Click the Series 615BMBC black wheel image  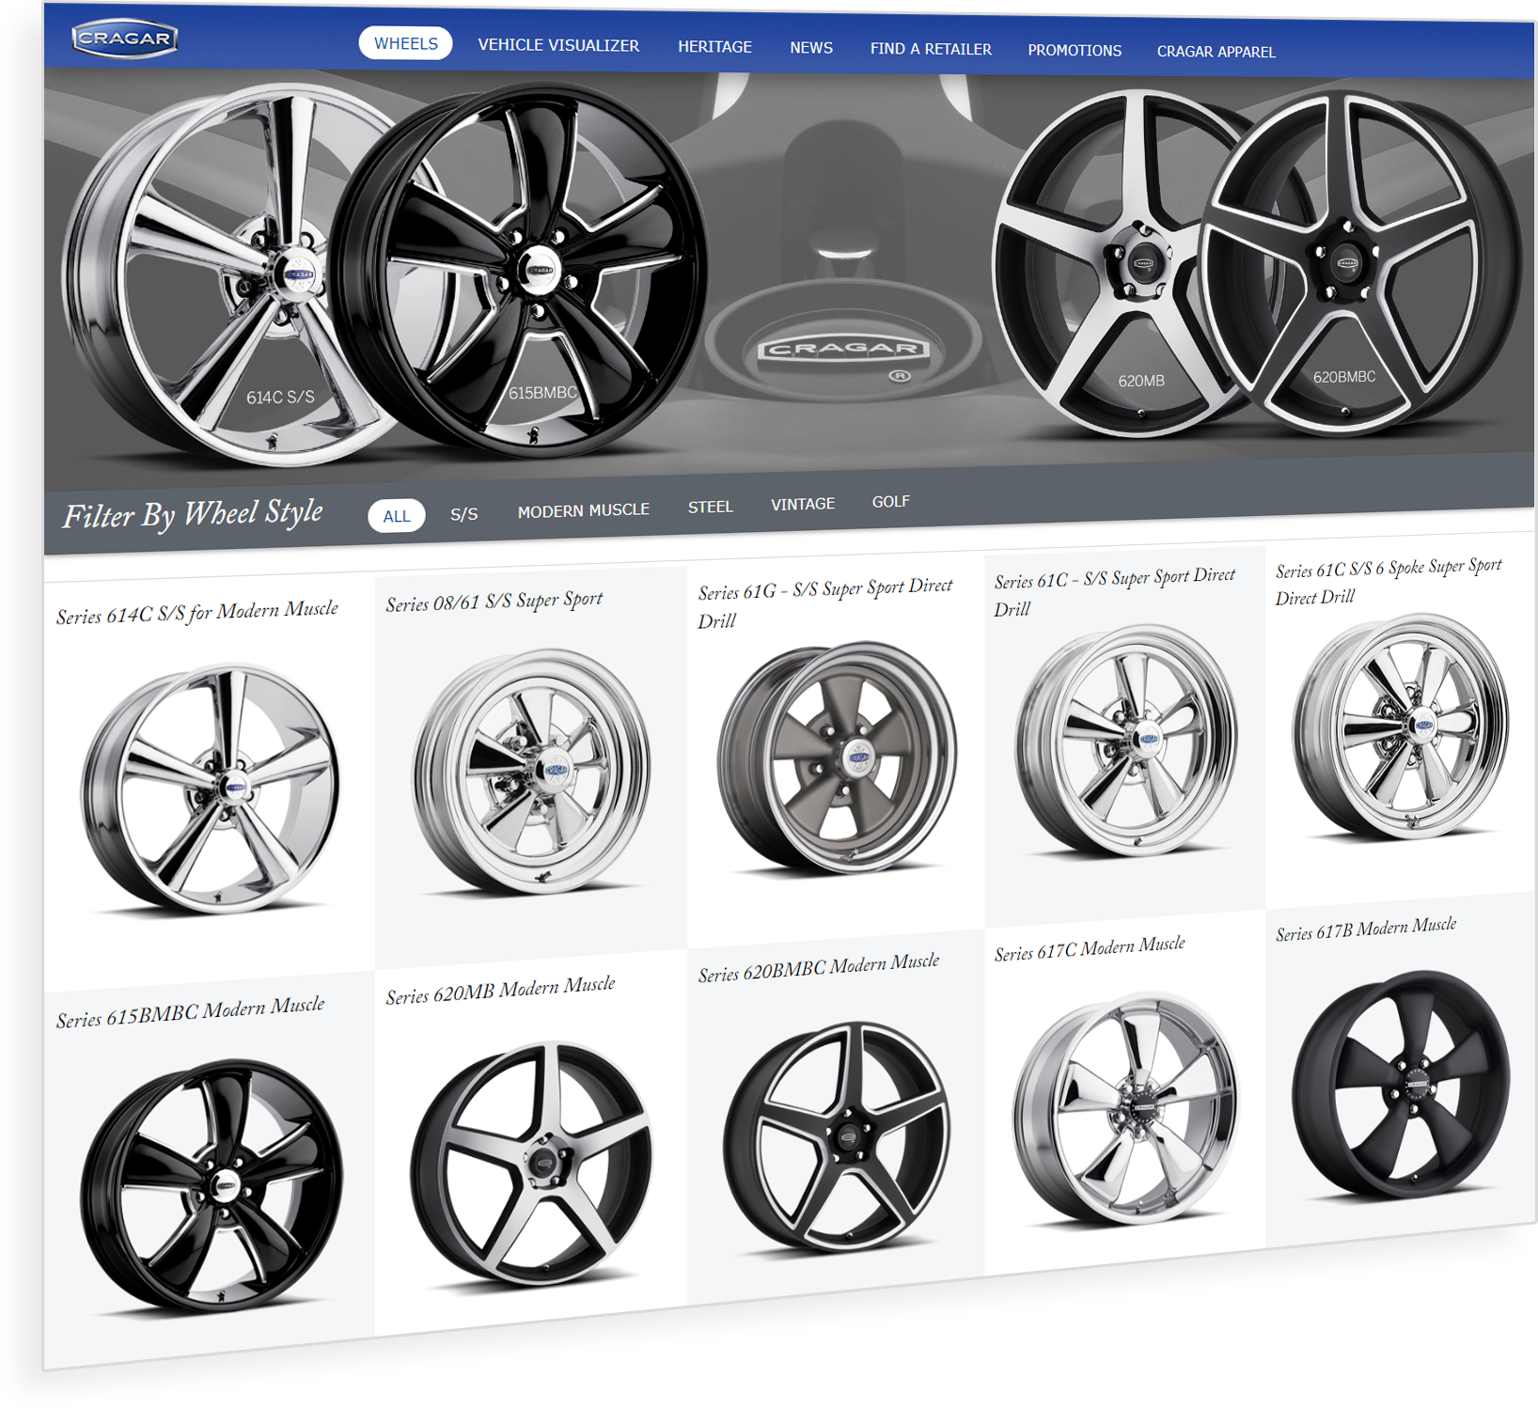[212, 1185]
